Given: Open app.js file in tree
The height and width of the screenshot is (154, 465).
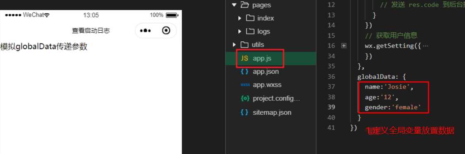Looking at the screenshot, I should click(x=271, y=58).
